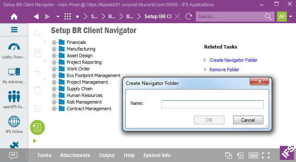Image resolution: width=296 pixels, height=162 pixels.
Task: Open IFS Online globe icon
Action: click(x=14, y=121)
